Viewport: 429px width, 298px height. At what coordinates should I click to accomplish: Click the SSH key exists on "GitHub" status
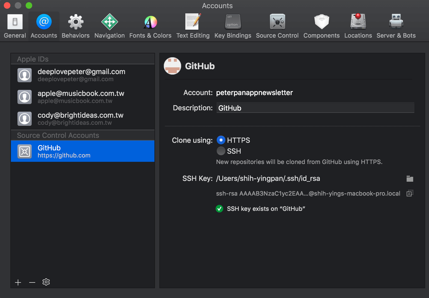(x=266, y=209)
